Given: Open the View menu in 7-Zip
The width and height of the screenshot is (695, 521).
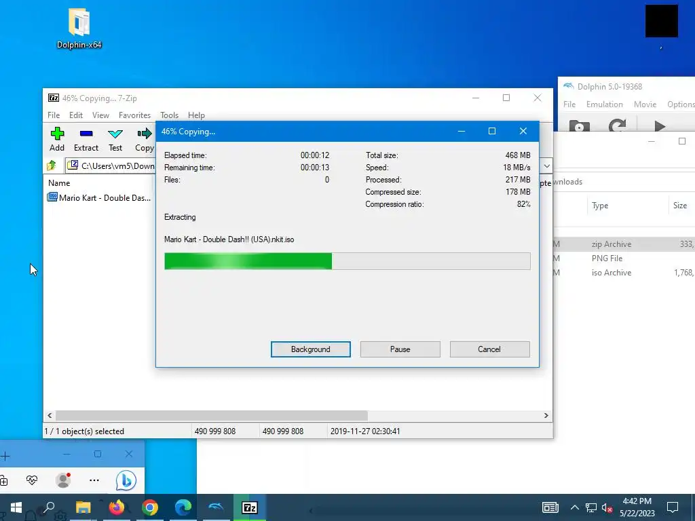Looking at the screenshot, I should tap(100, 115).
